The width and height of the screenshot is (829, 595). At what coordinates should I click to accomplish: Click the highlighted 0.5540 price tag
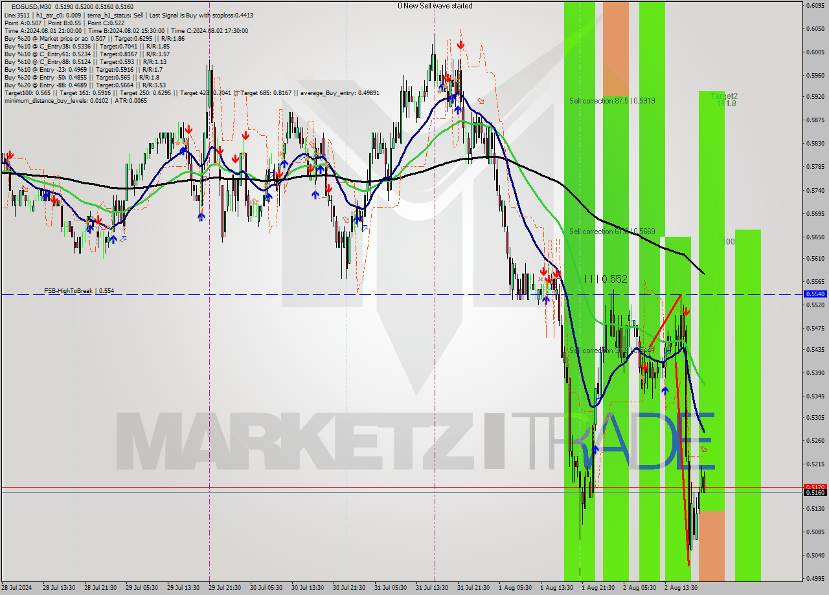815,294
